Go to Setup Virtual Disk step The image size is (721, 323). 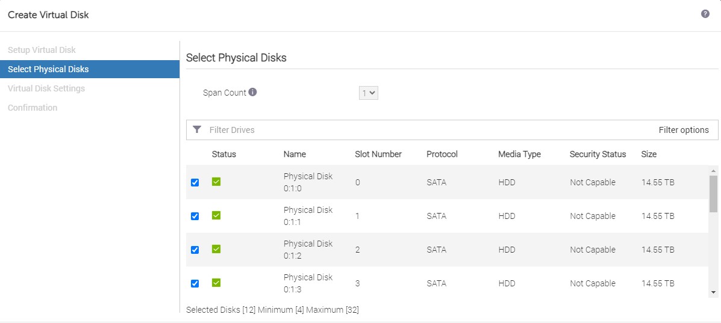(x=42, y=50)
